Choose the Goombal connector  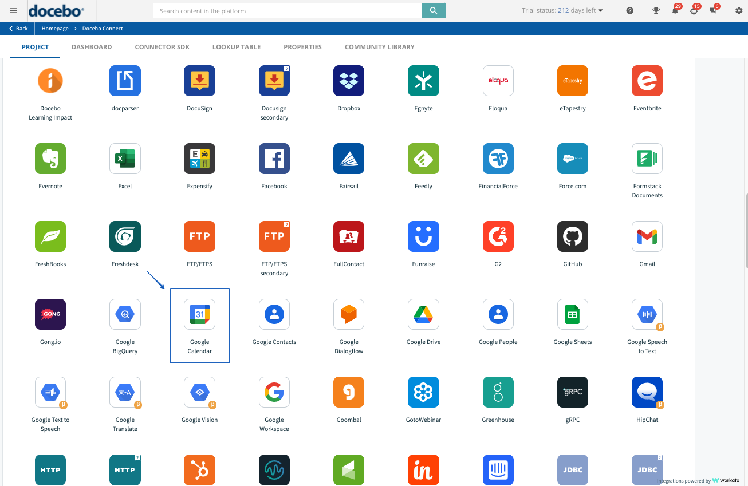point(349,392)
